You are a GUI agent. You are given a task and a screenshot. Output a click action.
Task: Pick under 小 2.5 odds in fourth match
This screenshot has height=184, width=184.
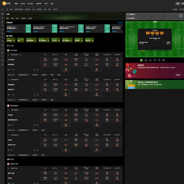[56, 145]
